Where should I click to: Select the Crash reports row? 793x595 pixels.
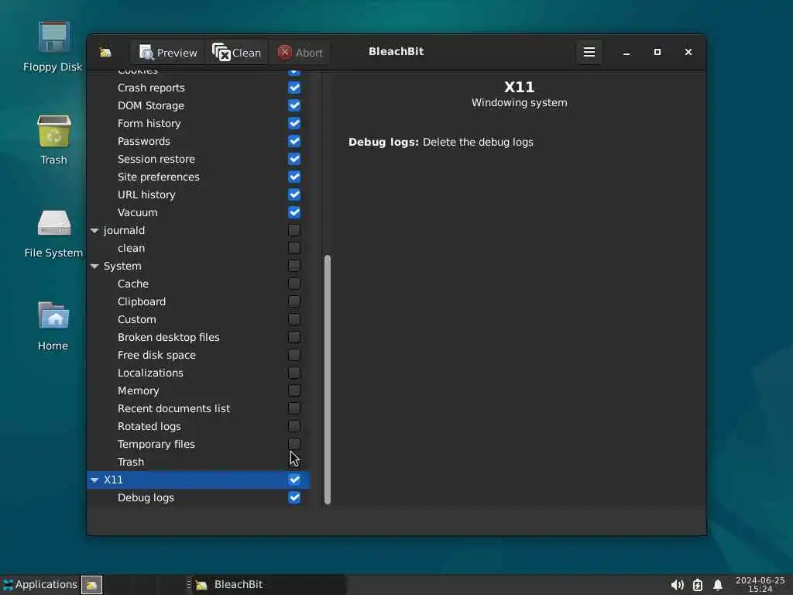click(198, 88)
